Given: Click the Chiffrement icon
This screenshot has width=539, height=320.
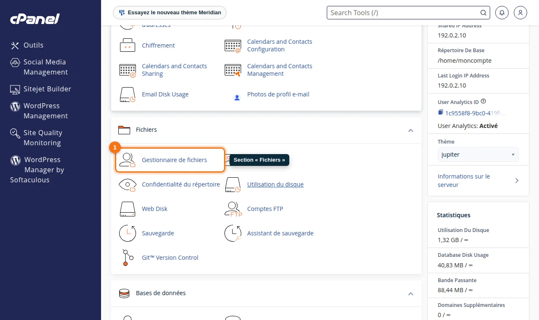Looking at the screenshot, I should (x=127, y=45).
